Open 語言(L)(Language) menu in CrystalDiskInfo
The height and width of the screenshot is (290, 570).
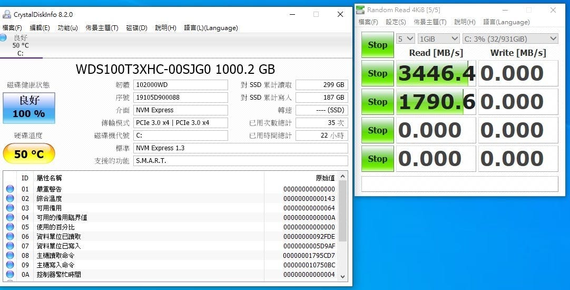pos(211,28)
